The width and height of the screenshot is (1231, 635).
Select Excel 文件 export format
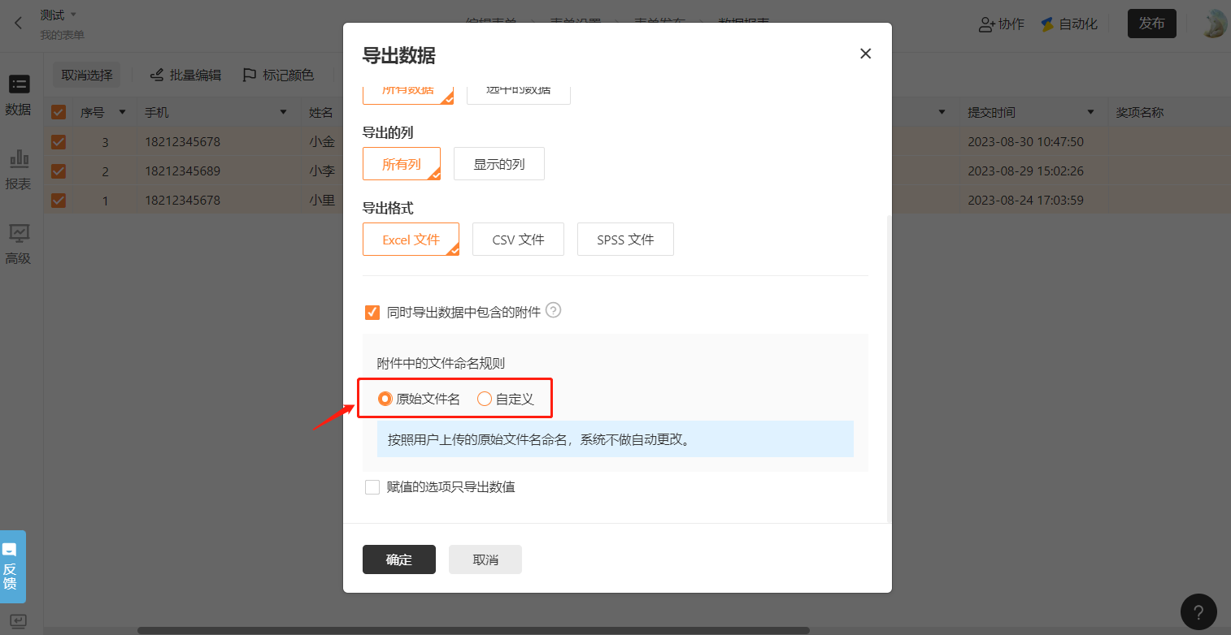[411, 240]
